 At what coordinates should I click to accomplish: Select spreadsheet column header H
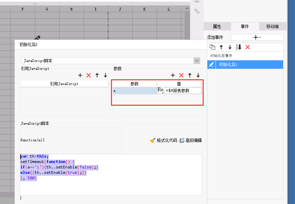pyautogui.click(x=71, y=9)
